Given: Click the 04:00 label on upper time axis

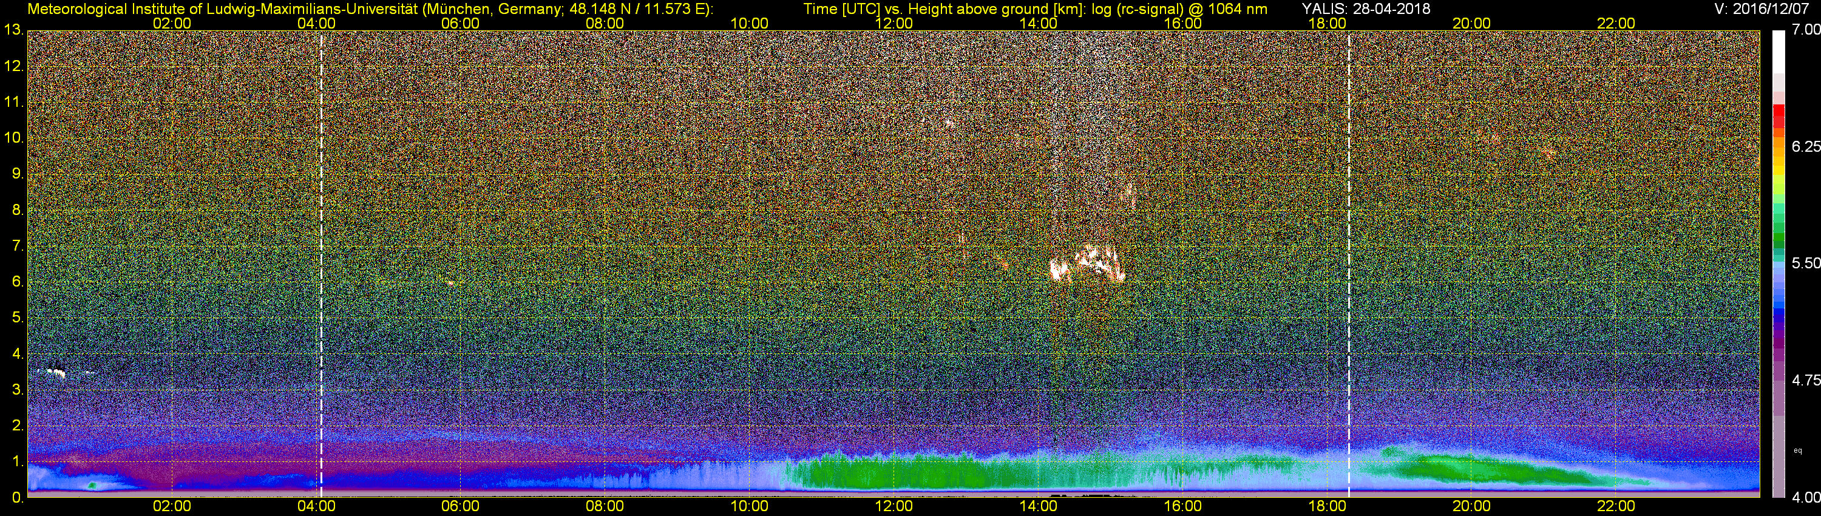Looking at the screenshot, I should (x=316, y=23).
